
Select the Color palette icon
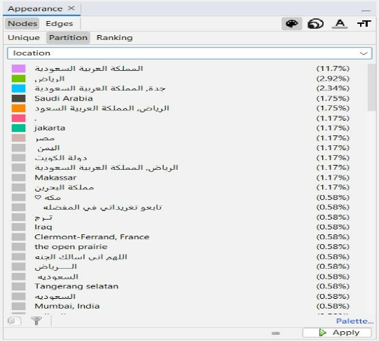[x=291, y=24]
